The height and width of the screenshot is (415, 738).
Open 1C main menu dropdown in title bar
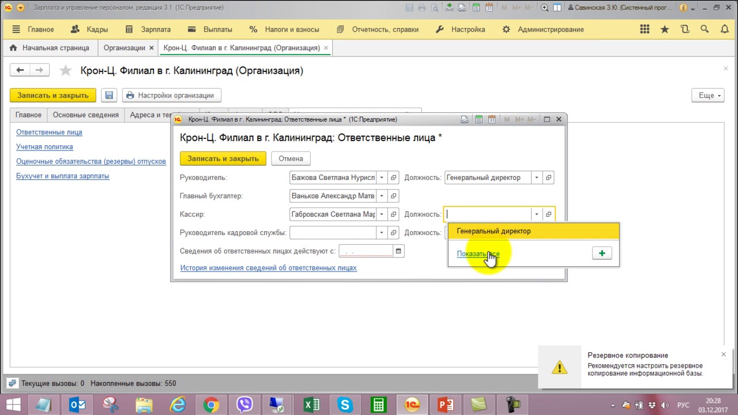coord(21,7)
